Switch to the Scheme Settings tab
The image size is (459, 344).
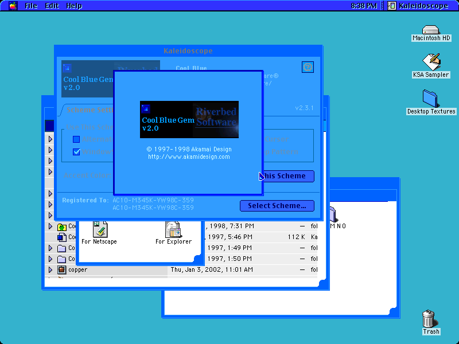pyautogui.click(x=90, y=110)
